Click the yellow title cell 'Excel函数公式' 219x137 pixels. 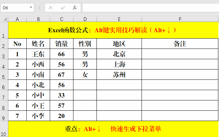click(113, 30)
